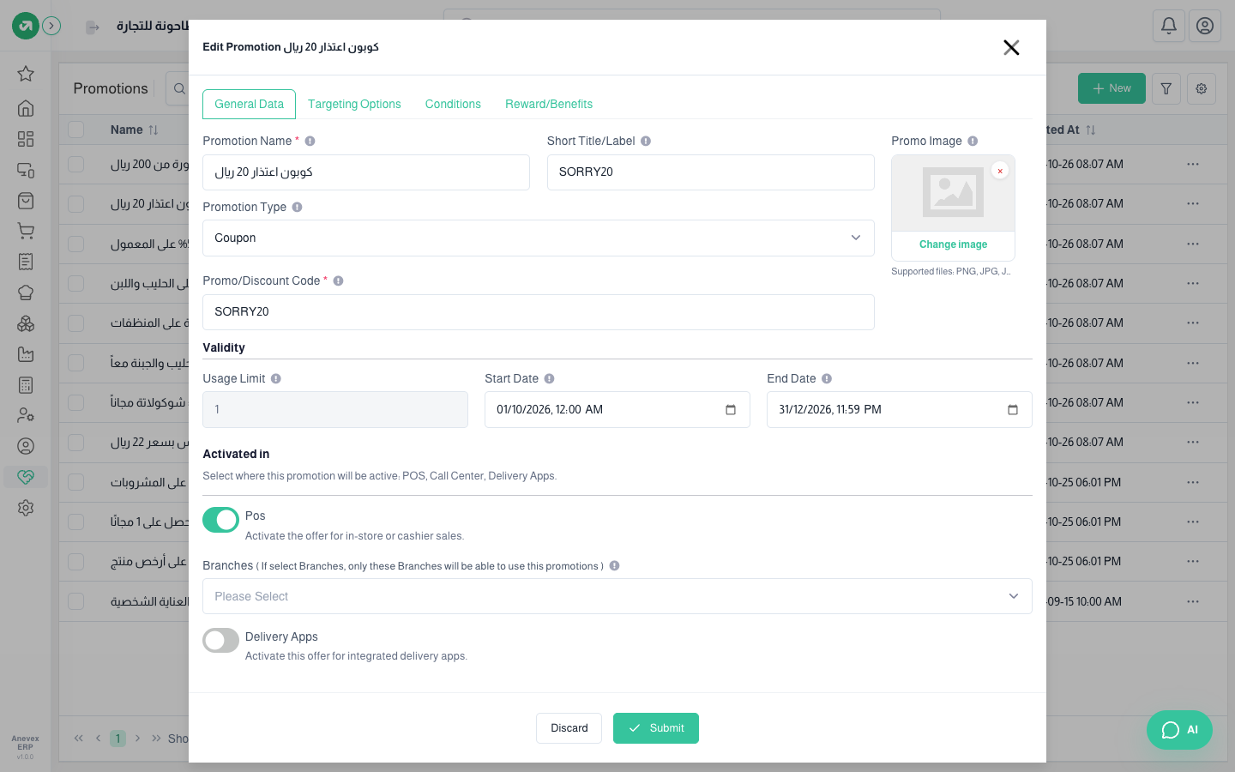Open table settings gear icon

(x=1202, y=88)
